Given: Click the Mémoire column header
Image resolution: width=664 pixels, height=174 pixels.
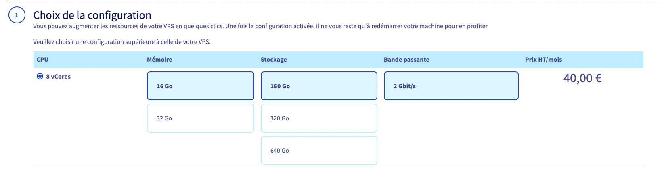Looking at the screenshot, I should click(159, 60).
